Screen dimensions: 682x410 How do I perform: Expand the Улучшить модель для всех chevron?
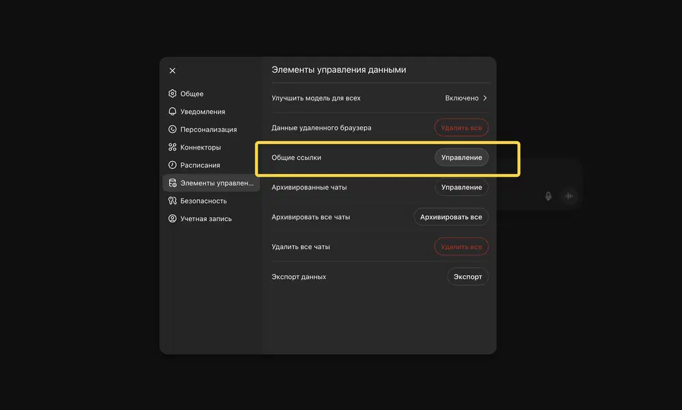coord(485,98)
